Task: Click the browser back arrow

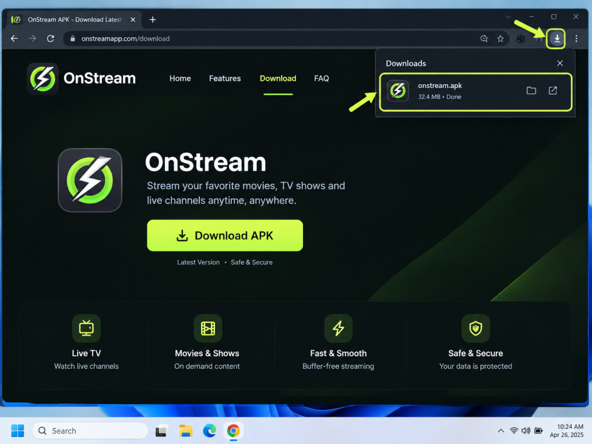Action: (x=14, y=39)
